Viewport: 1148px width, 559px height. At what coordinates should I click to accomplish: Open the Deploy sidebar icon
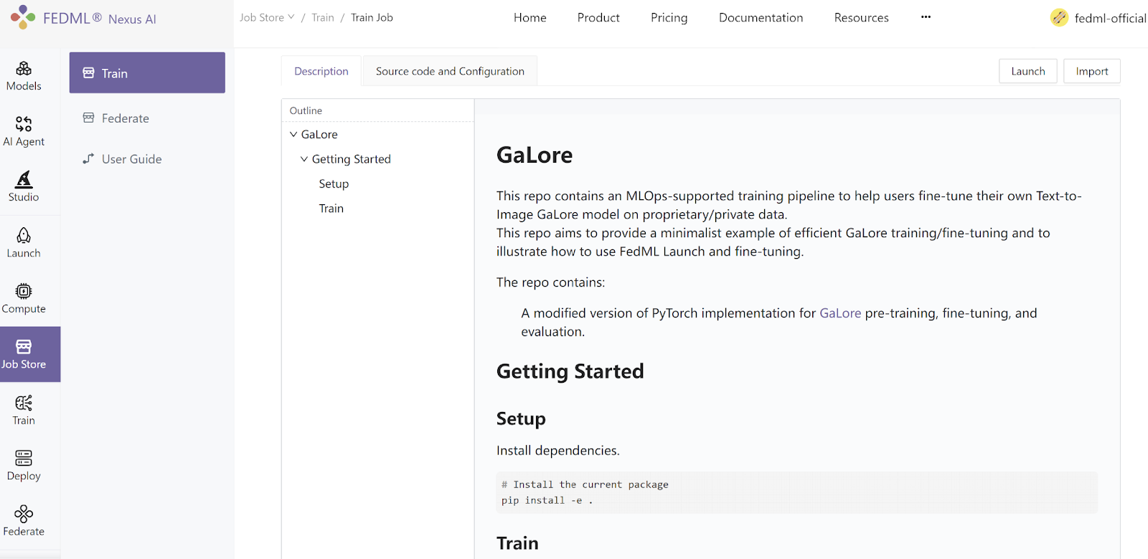pyautogui.click(x=24, y=458)
